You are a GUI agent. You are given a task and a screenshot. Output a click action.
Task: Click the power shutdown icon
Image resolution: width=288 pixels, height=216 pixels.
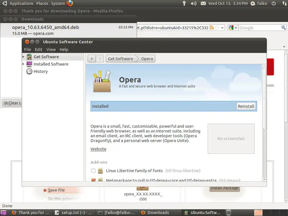point(274,3)
